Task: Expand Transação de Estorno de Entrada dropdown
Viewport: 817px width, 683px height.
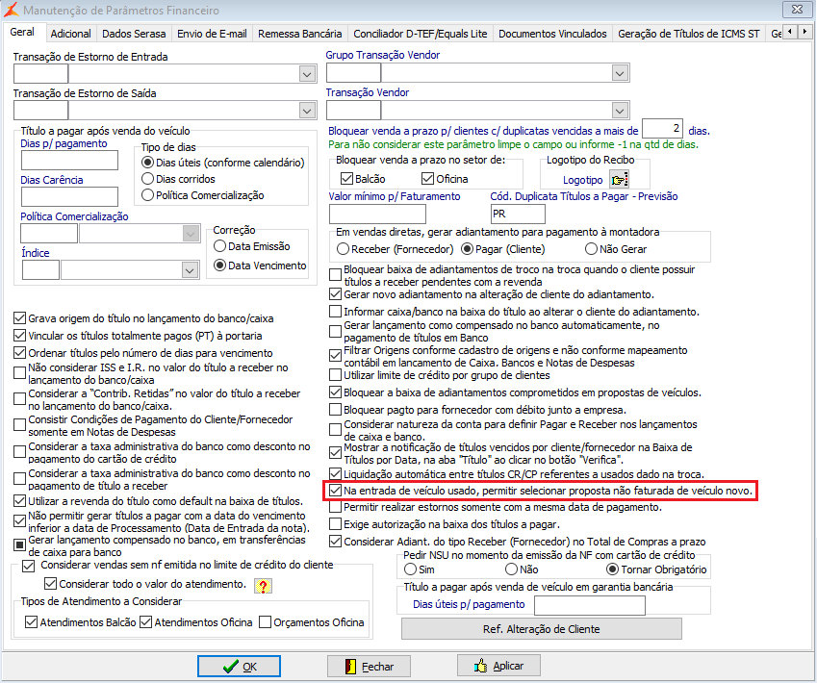Action: pyautogui.click(x=307, y=74)
